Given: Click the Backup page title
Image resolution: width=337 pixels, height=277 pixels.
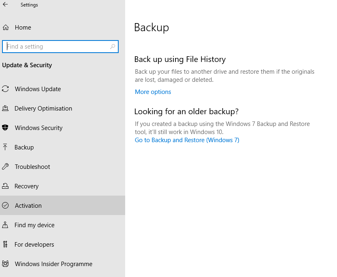Looking at the screenshot, I should (151, 27).
